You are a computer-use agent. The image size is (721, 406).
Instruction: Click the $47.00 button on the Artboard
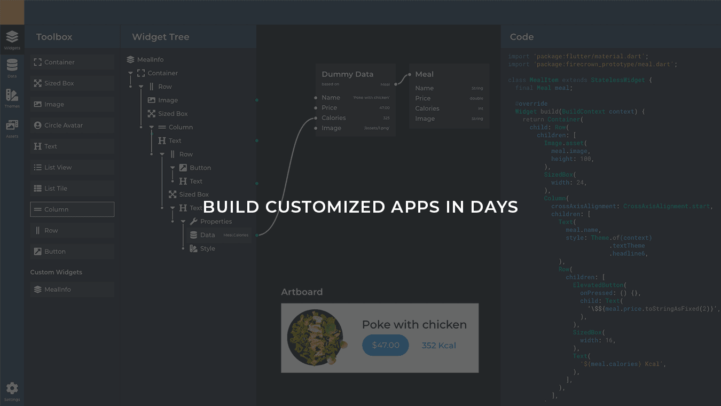tap(386, 345)
